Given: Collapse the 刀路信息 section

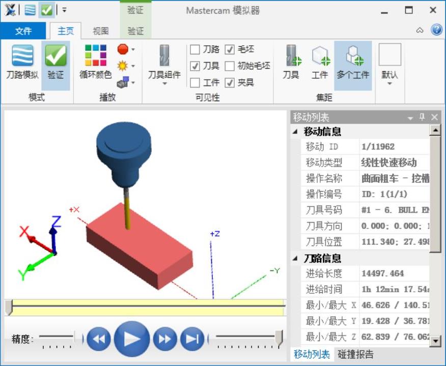Looking at the screenshot, I should coord(295,258).
